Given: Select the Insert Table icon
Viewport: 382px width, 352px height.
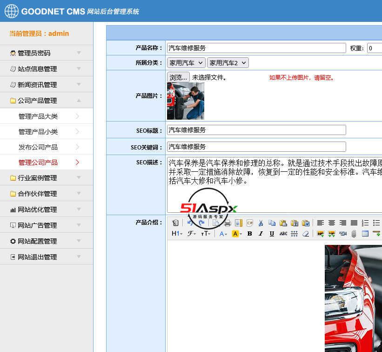Looking at the screenshot, I should tap(364, 234).
